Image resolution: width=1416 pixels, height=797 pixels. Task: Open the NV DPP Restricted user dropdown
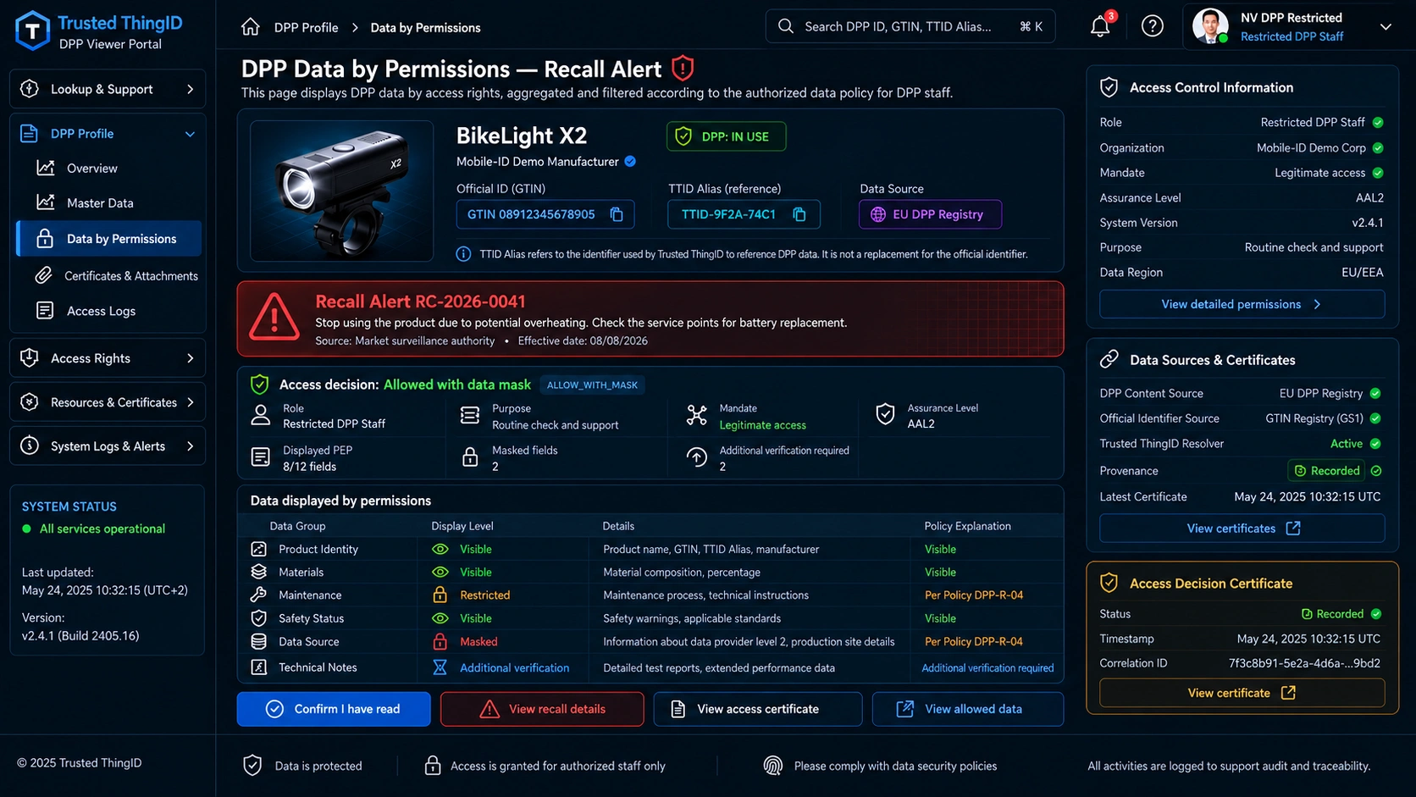point(1386,27)
